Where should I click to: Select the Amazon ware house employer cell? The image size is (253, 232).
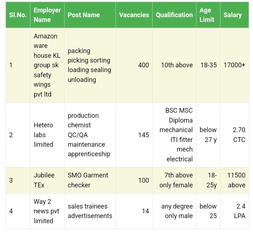pos(47,65)
